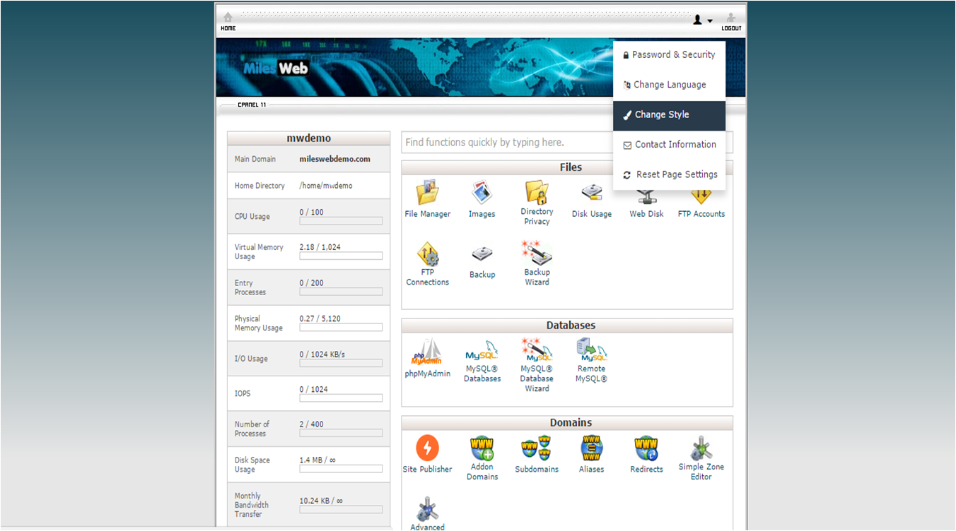Launch the Backup Wizard

[x=537, y=252]
